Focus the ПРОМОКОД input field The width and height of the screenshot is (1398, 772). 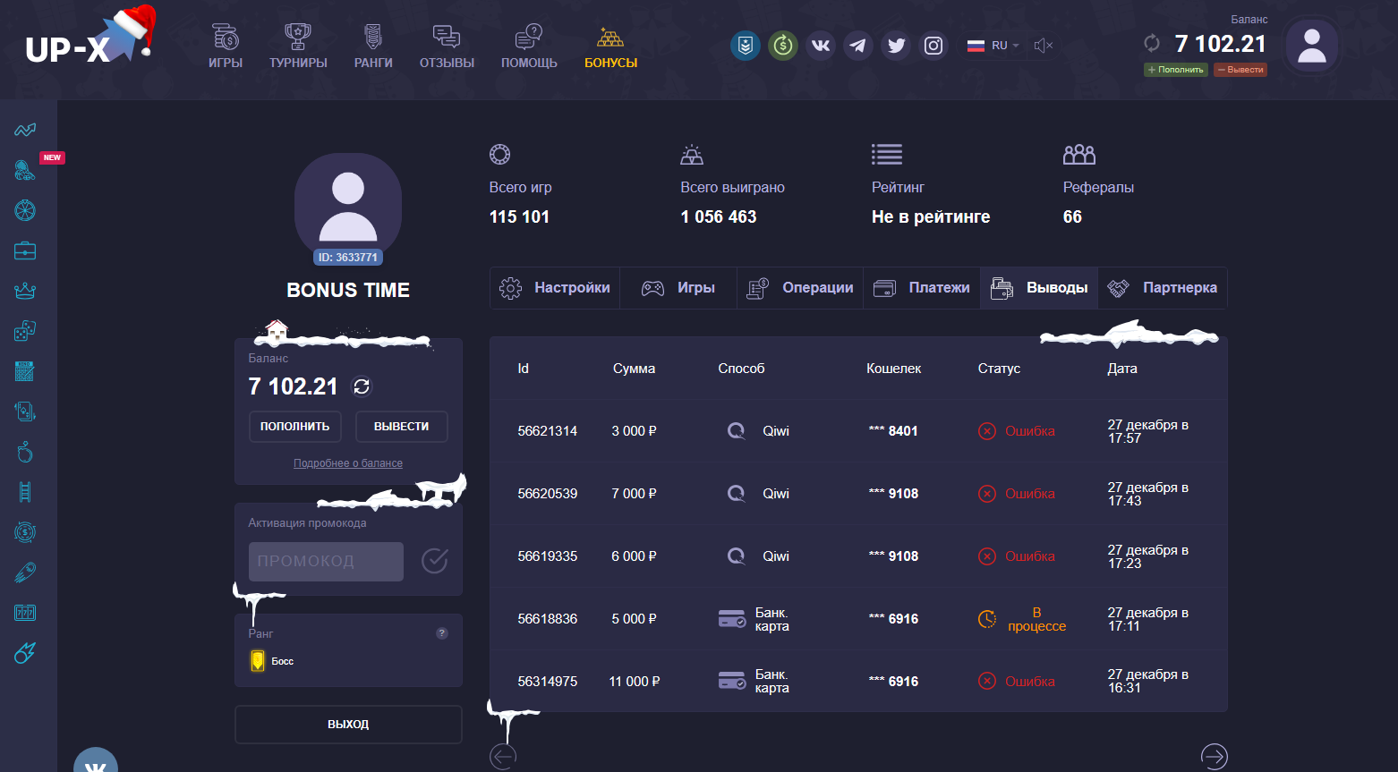tap(326, 562)
